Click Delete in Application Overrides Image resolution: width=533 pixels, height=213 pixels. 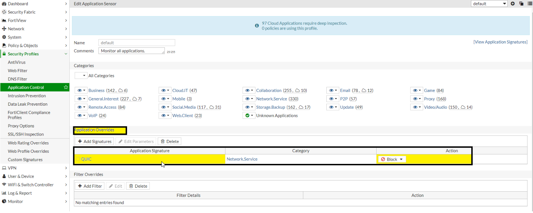pos(170,141)
